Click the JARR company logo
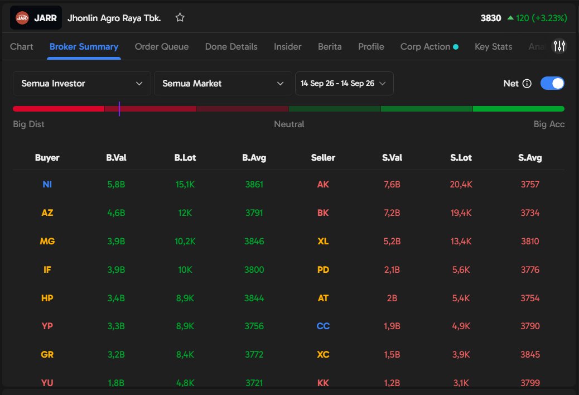579x395 pixels. [22, 18]
